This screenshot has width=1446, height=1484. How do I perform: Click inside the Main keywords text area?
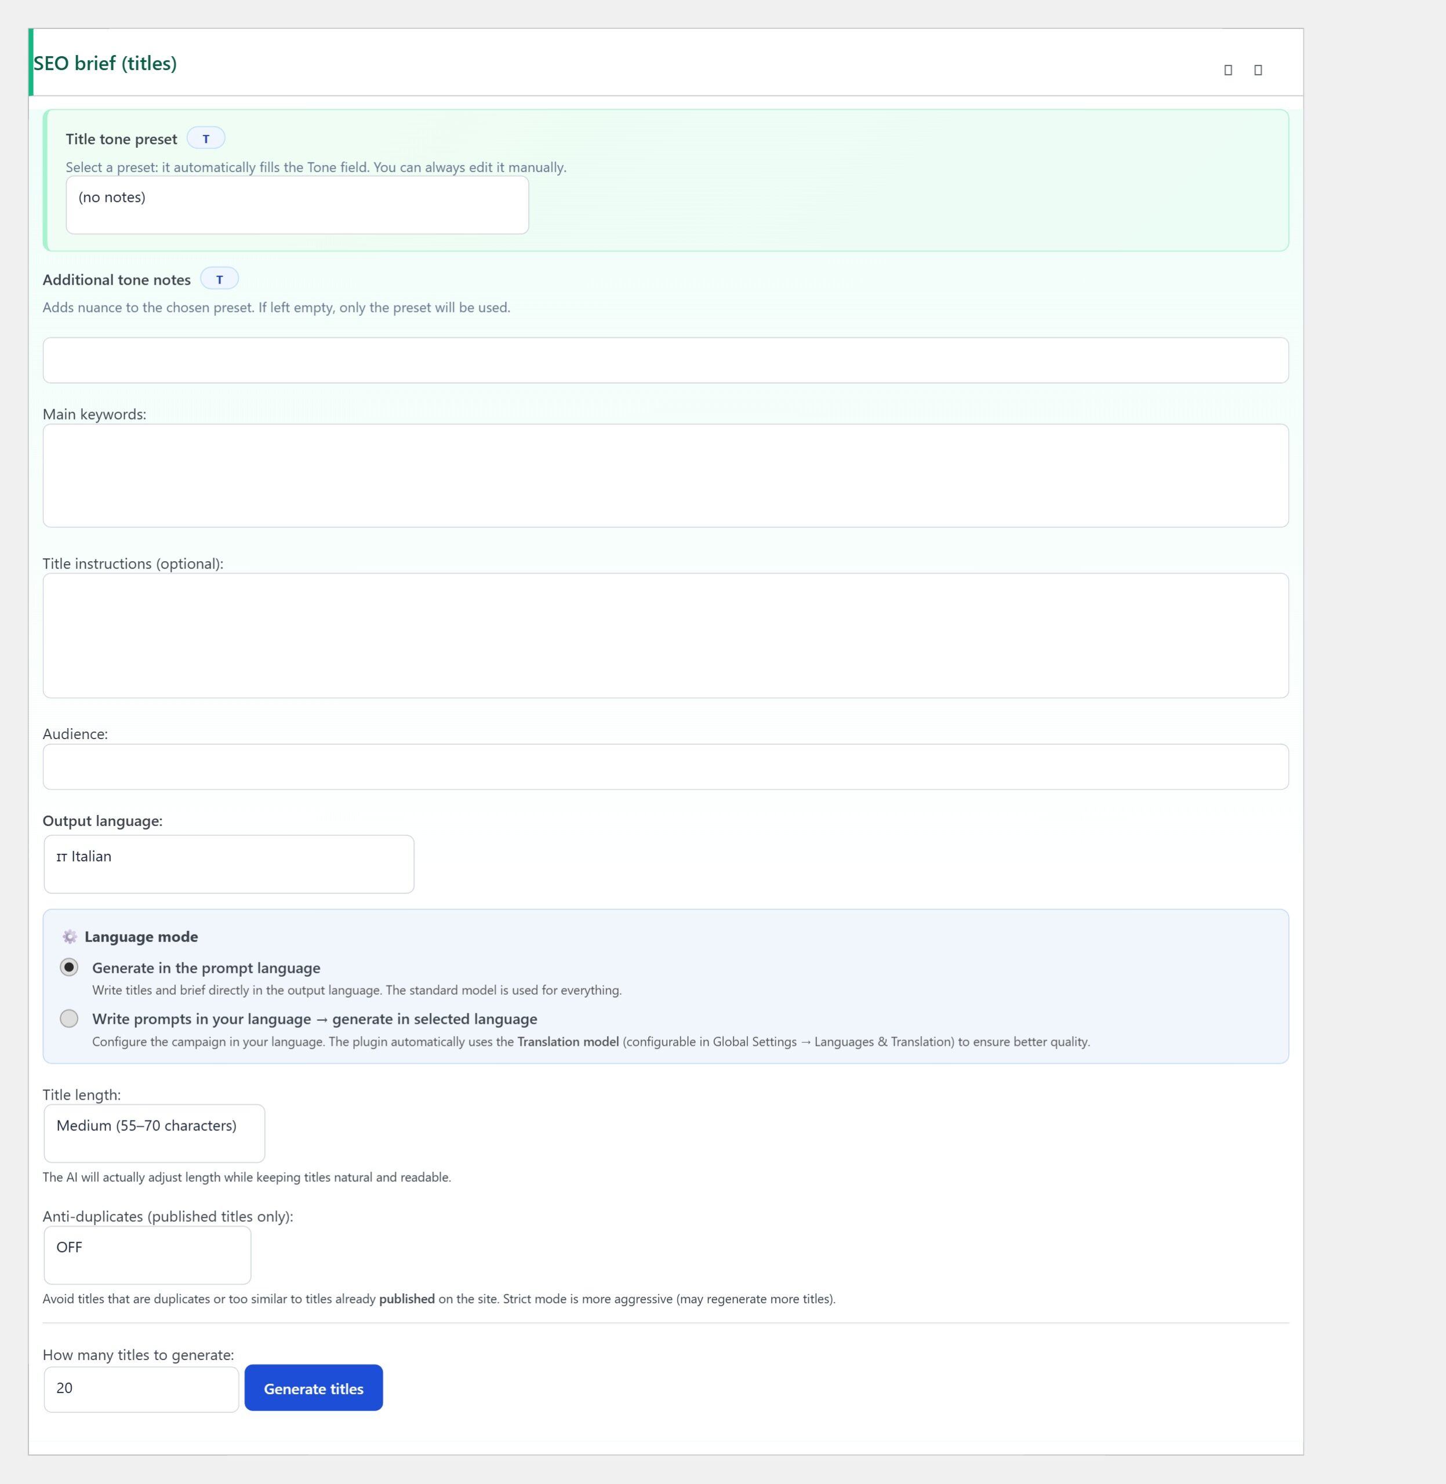(665, 475)
